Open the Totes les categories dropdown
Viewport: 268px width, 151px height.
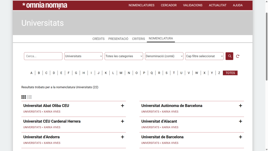pos(124,56)
